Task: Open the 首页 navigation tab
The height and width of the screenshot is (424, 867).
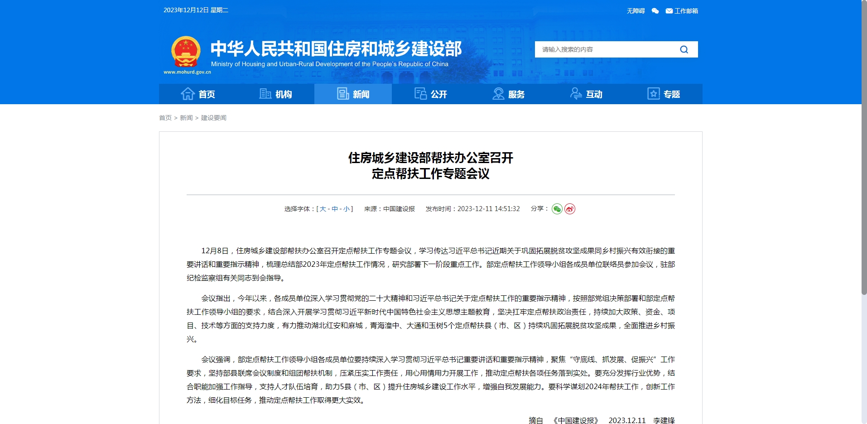Action: click(198, 94)
